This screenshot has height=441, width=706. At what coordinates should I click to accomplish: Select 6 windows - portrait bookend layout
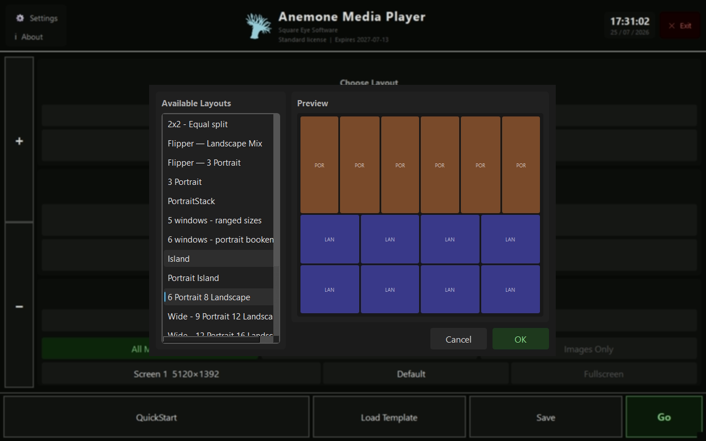(x=219, y=240)
